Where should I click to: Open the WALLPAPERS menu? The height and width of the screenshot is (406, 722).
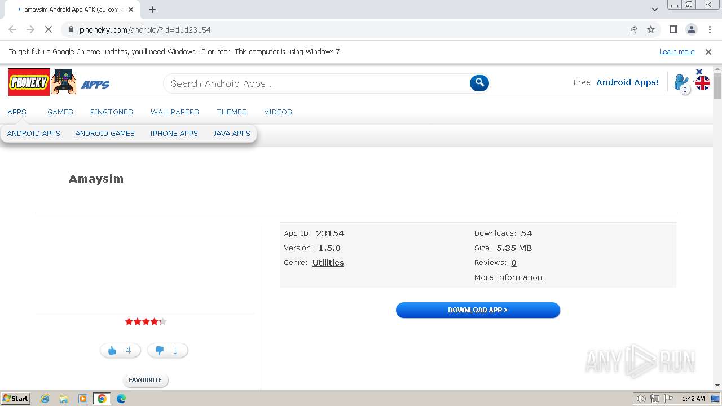pos(175,112)
